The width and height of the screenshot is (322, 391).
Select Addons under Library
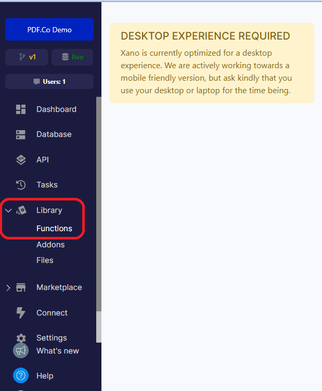click(x=50, y=245)
